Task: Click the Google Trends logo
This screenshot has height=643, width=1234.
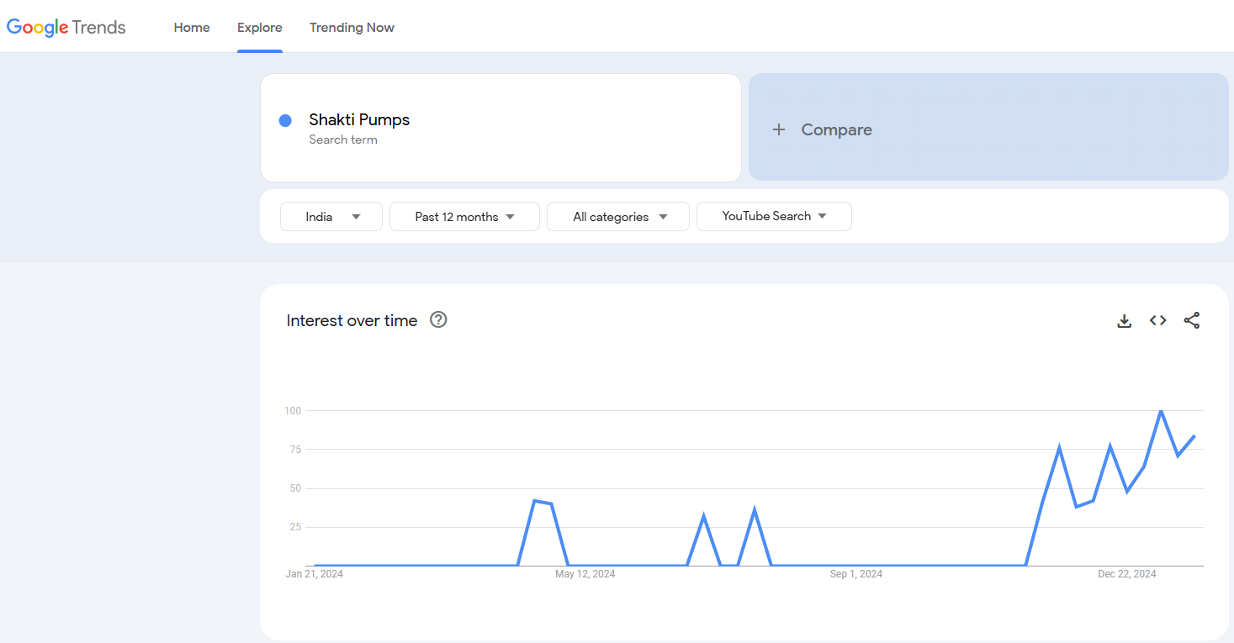Action: (66, 27)
